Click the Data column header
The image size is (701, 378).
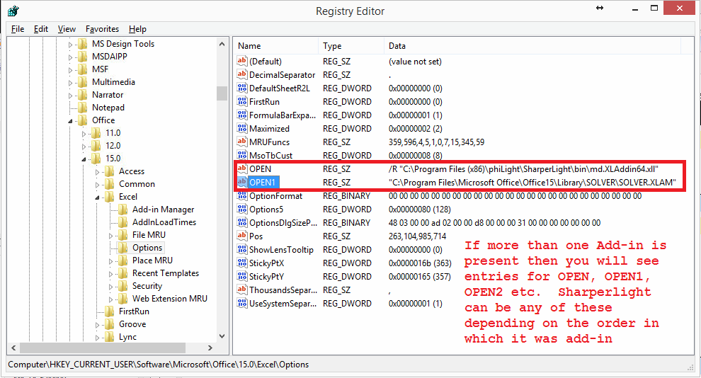point(532,45)
